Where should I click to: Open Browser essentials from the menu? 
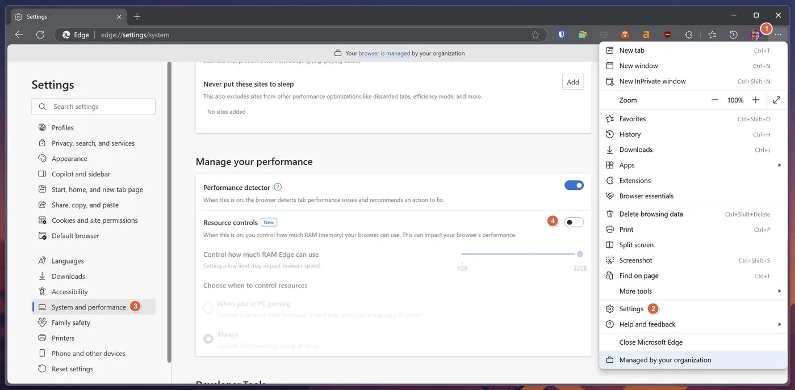click(693, 196)
